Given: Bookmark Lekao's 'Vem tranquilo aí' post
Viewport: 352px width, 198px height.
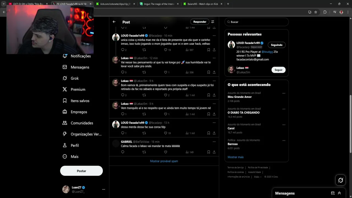Looking at the screenshot, I should tap(208, 114).
